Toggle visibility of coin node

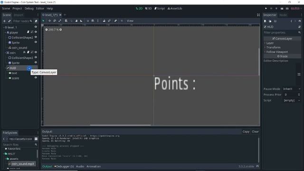(36, 52)
